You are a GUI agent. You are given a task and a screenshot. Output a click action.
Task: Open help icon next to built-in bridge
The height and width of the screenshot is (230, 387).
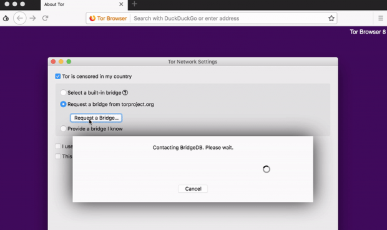[x=125, y=93]
